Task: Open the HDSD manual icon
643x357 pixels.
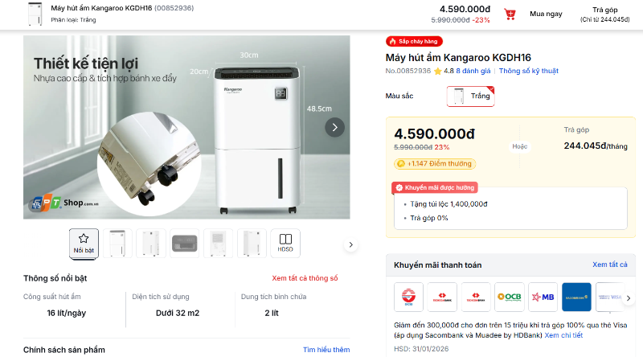Action: click(285, 243)
